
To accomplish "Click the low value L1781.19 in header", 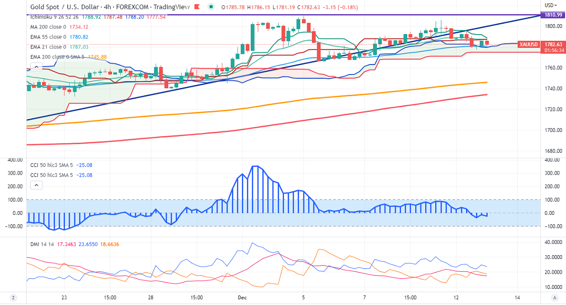I will 284,7.
